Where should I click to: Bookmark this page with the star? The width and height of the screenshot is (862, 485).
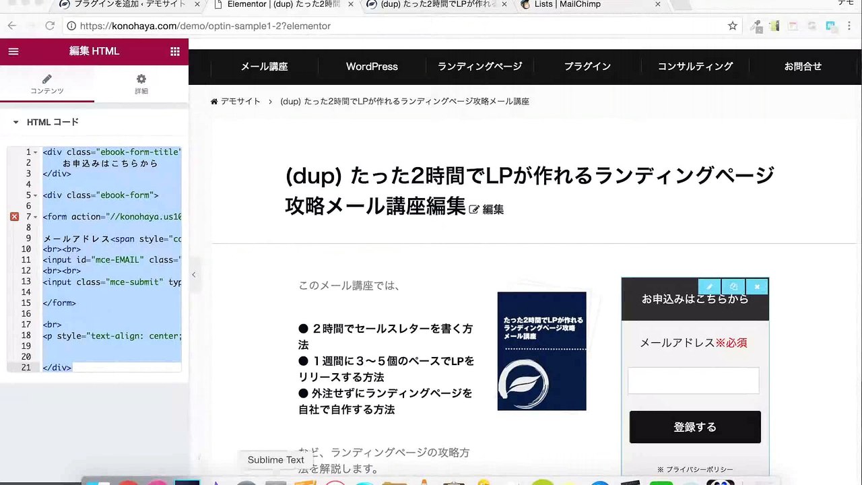click(x=733, y=26)
